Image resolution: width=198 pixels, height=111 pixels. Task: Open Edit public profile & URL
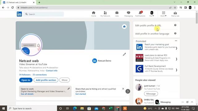pyautogui.click(x=148, y=25)
